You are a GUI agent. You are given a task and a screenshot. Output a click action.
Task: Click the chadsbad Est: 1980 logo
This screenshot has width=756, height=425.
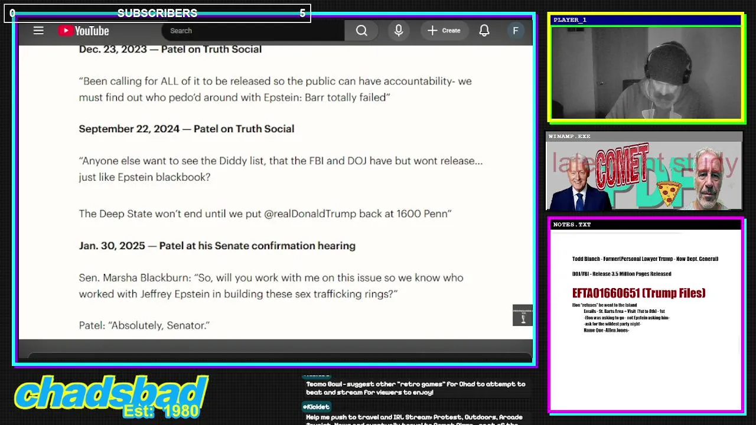(111, 397)
